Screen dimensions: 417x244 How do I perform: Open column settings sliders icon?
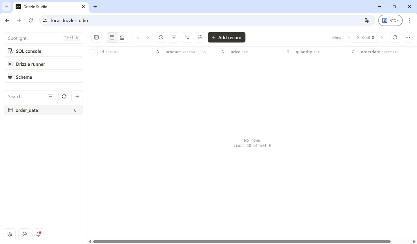200,37
